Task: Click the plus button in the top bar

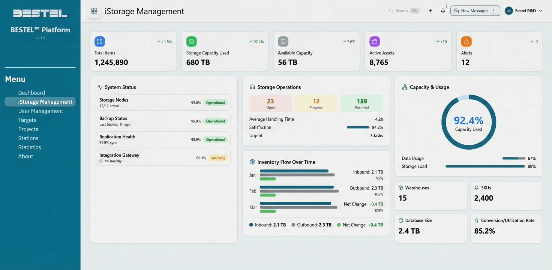Action: pos(430,10)
